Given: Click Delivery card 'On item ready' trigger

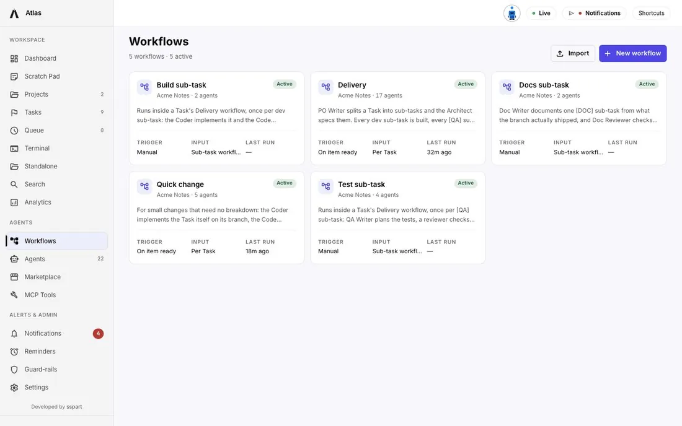Looking at the screenshot, I should pyautogui.click(x=337, y=152).
